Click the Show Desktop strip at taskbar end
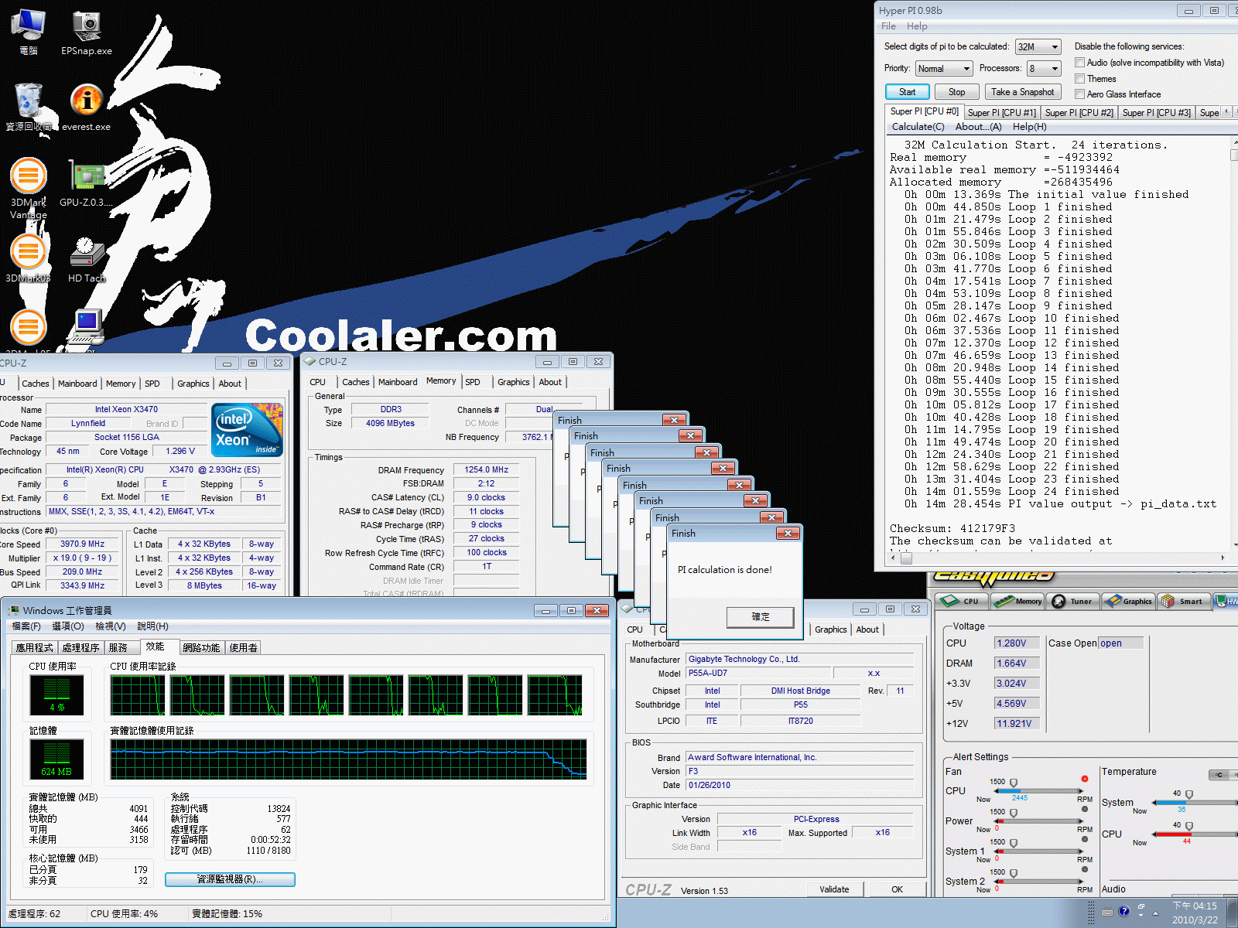This screenshot has width=1238, height=928. point(1232,913)
